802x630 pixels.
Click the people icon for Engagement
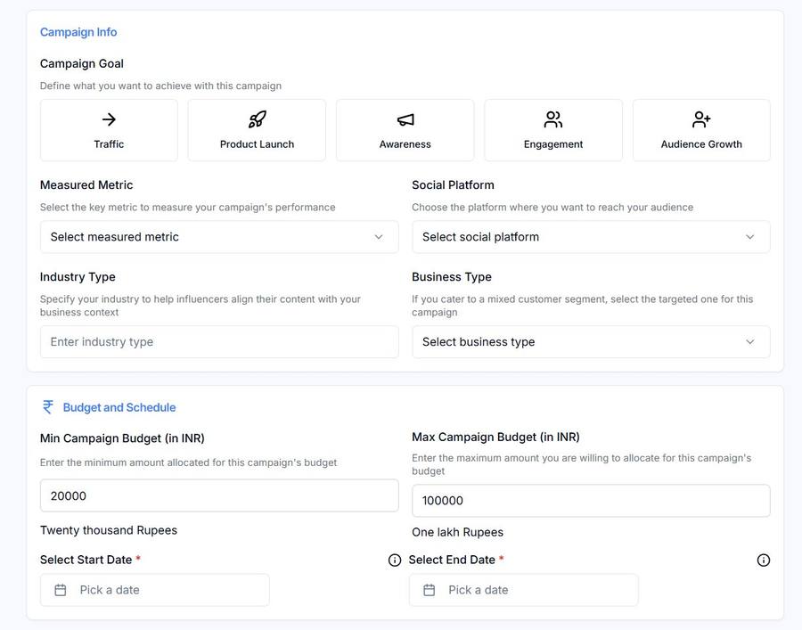(x=553, y=119)
